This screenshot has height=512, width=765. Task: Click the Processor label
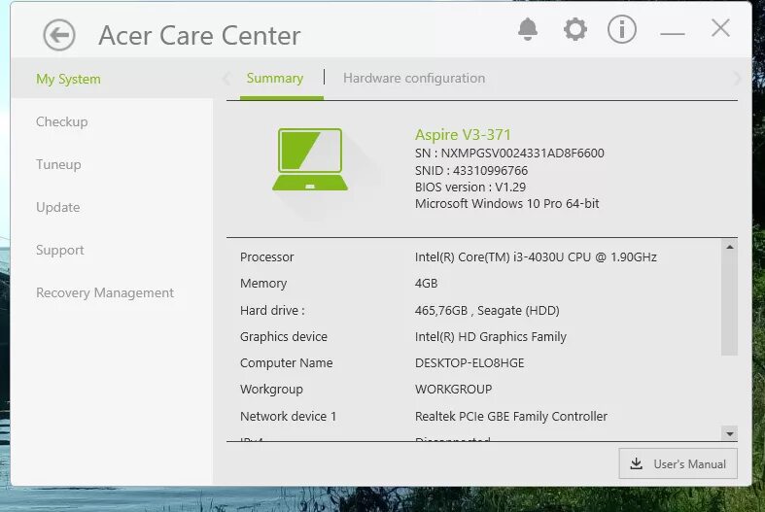(267, 257)
